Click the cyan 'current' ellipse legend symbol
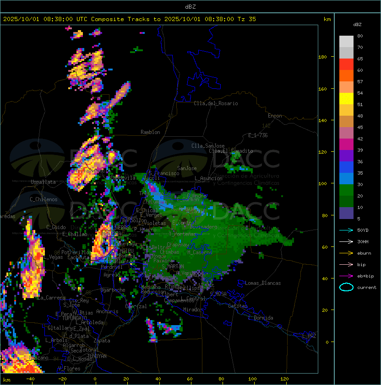 346,287
